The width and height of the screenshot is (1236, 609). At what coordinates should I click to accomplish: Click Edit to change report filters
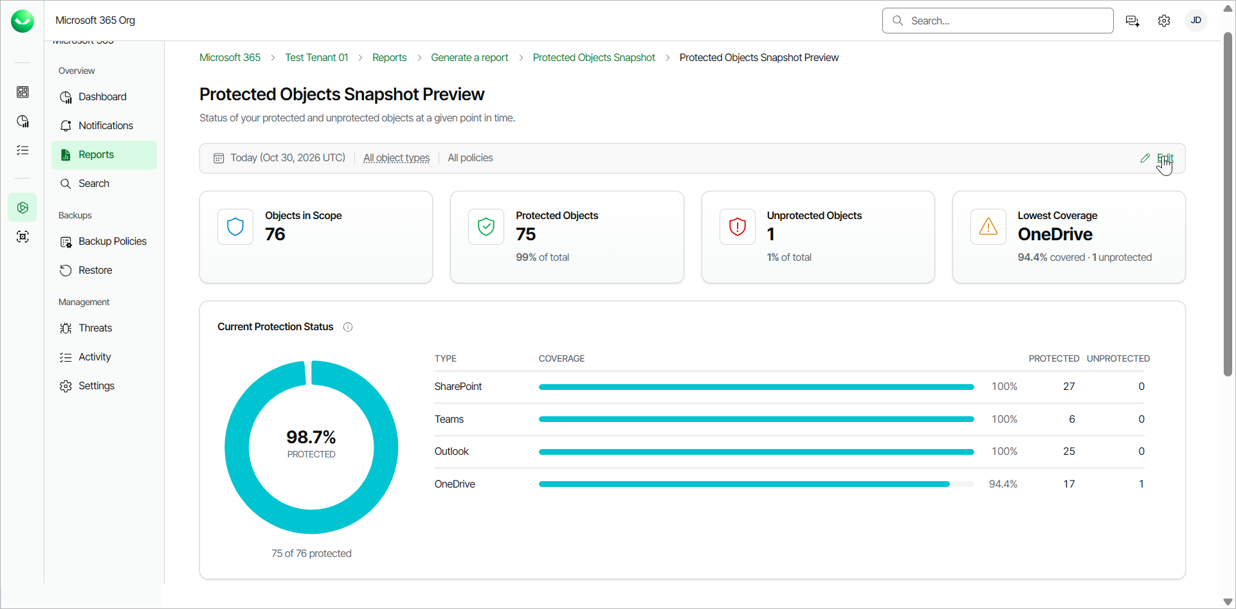click(x=1165, y=158)
